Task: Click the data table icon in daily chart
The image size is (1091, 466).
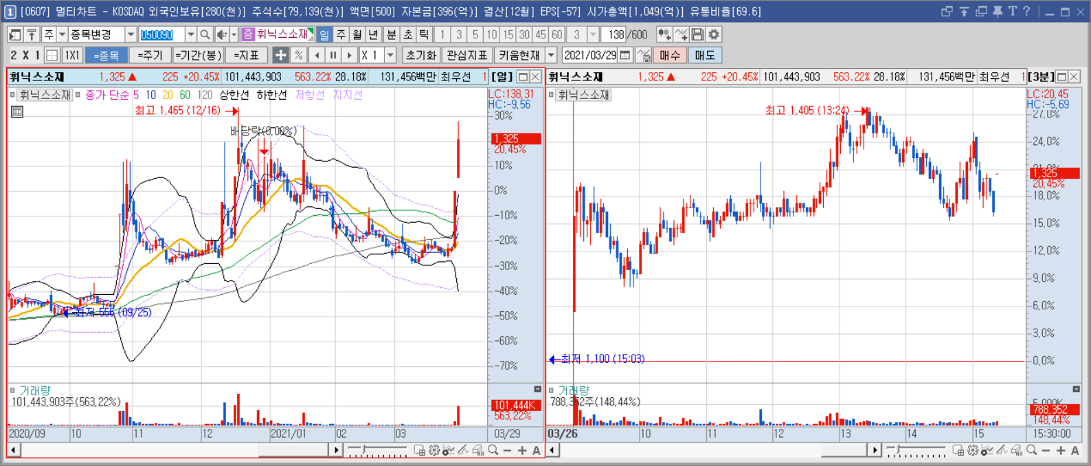Action: [x=17, y=111]
